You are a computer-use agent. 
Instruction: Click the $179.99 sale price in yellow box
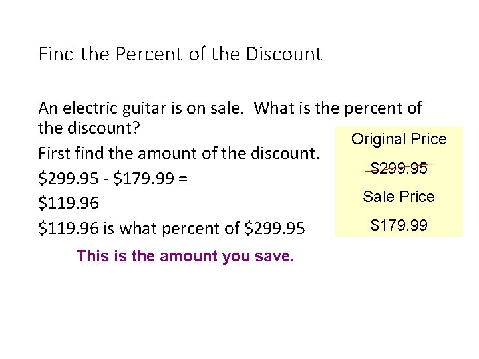tap(399, 225)
